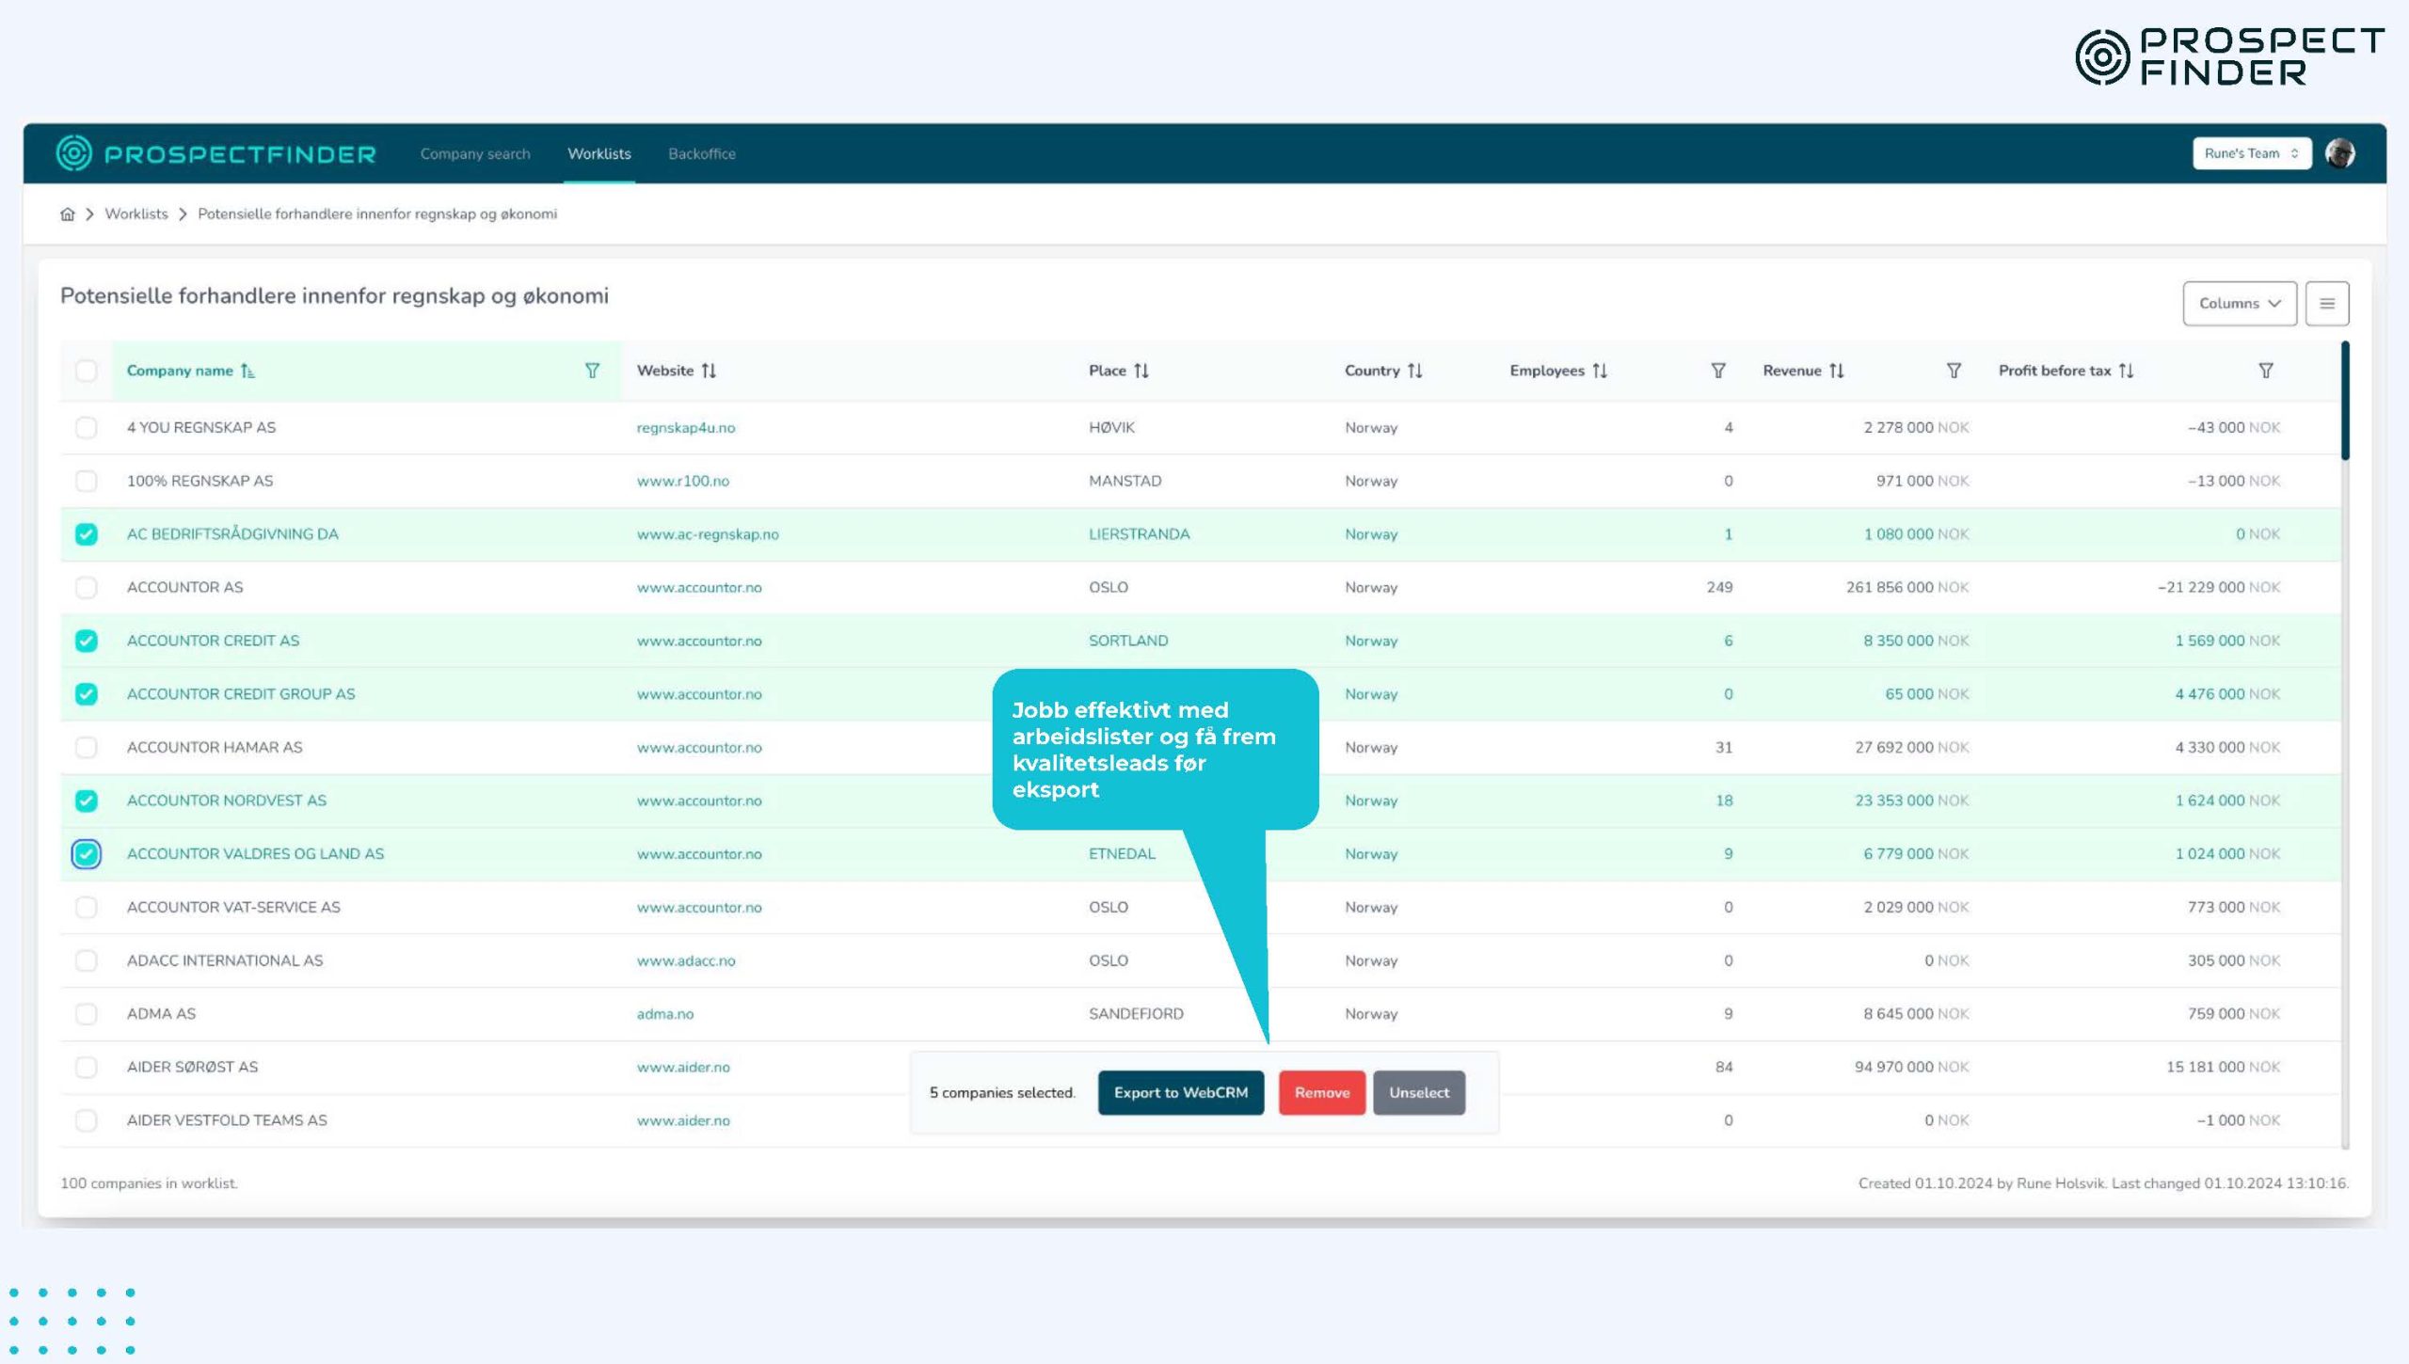Open the hamburger list menu icon
This screenshot has width=2409, height=1364.
pos(2327,304)
